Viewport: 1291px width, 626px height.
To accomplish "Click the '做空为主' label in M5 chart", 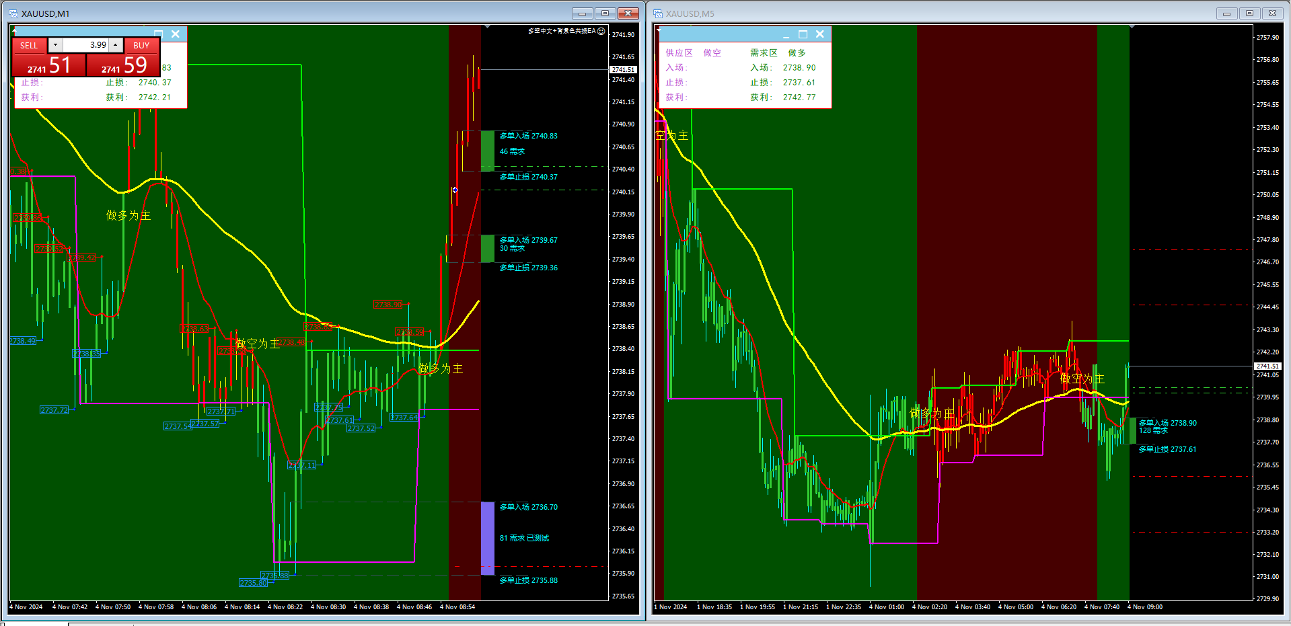I will tap(1082, 379).
